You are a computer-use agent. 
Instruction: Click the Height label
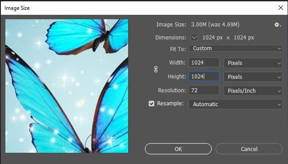(176, 76)
